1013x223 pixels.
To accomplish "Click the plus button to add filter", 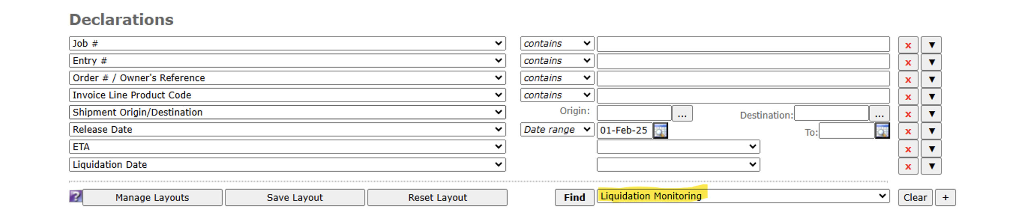I will coord(945,197).
